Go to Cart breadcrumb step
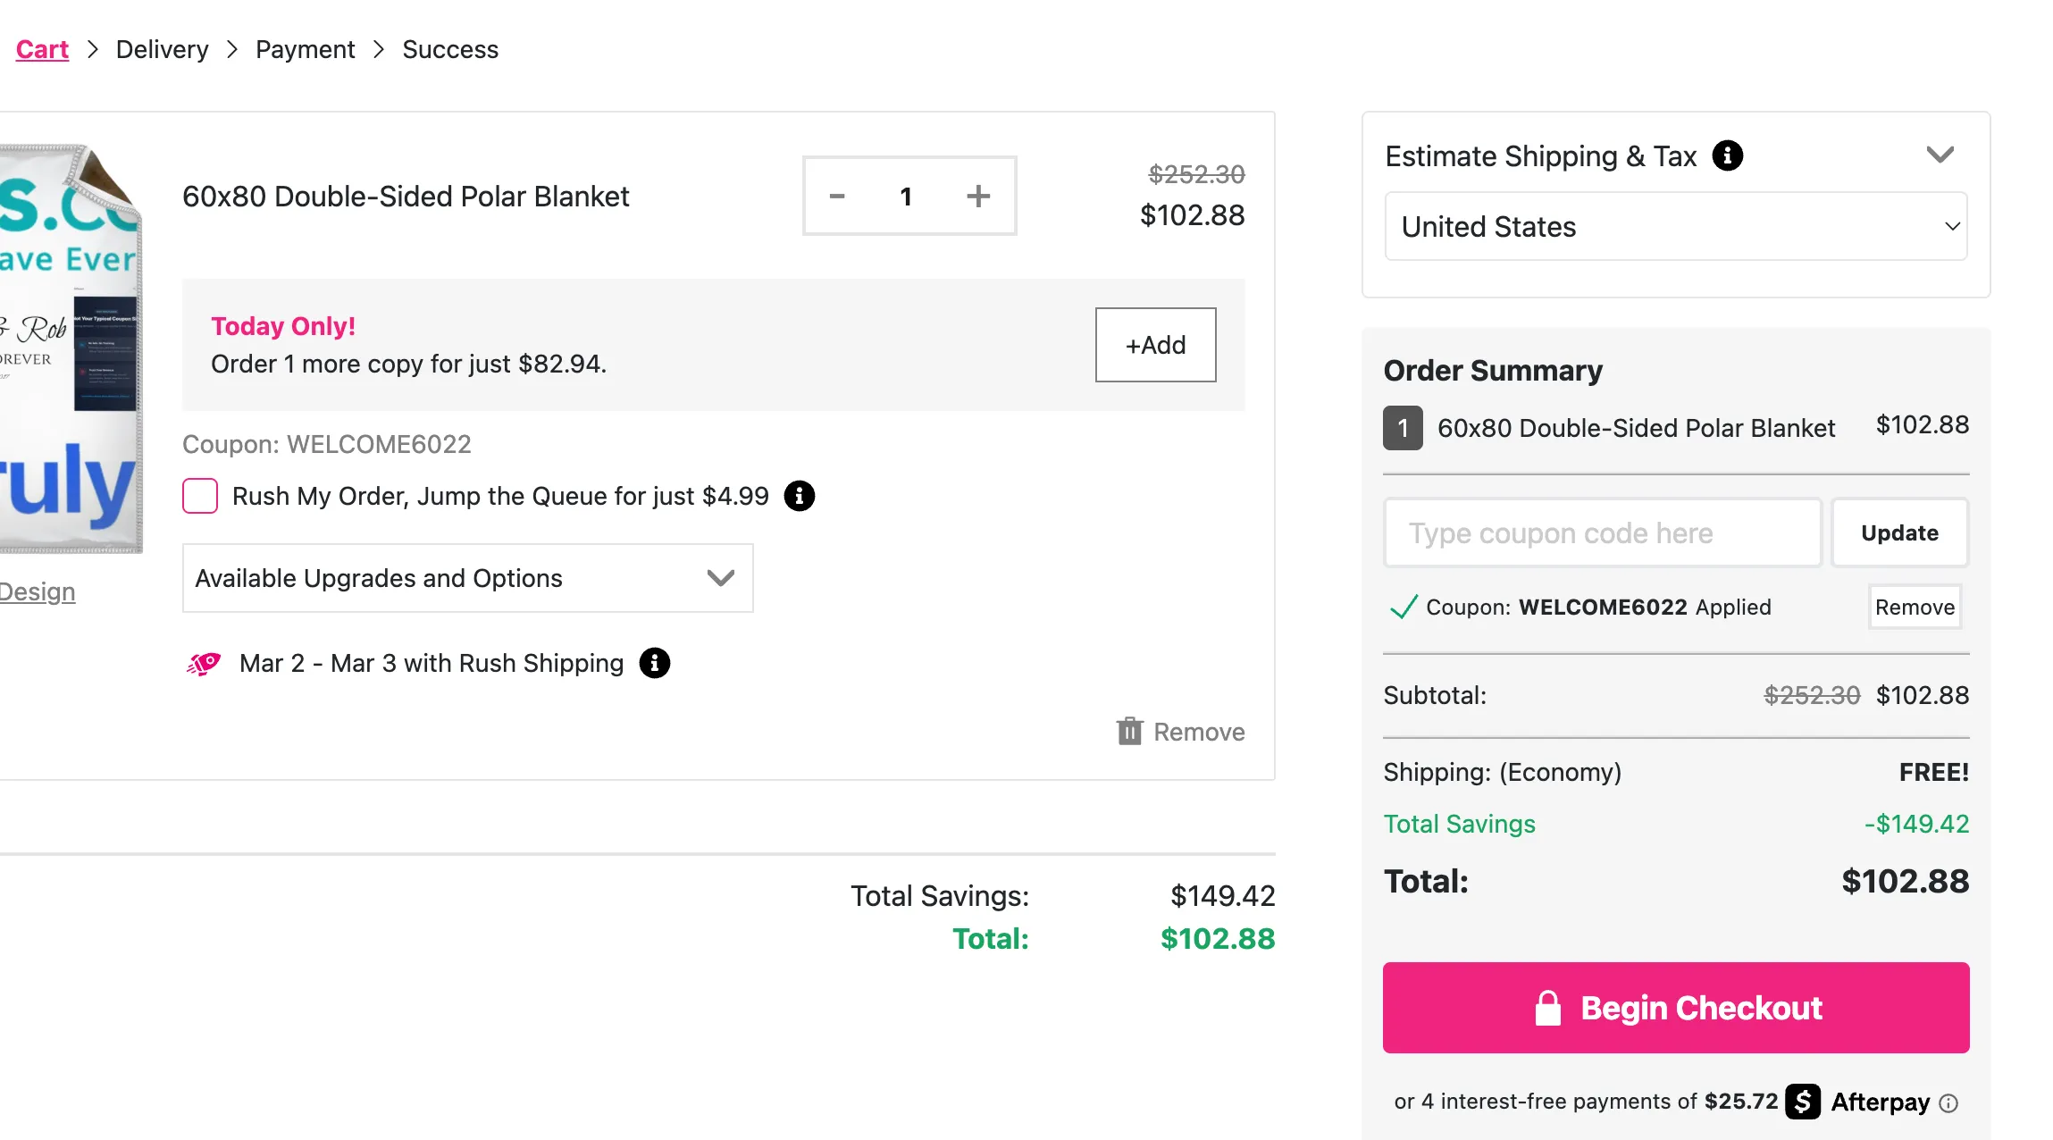The width and height of the screenshot is (2053, 1140). [42, 49]
